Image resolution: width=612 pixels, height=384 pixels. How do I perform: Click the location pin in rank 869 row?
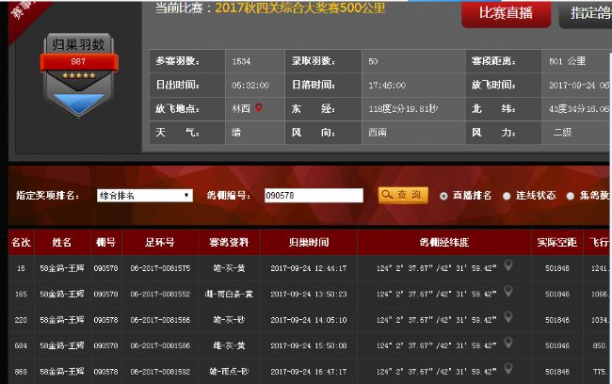click(508, 370)
